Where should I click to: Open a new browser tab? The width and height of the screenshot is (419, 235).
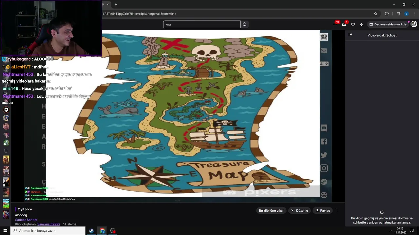click(x=116, y=4)
